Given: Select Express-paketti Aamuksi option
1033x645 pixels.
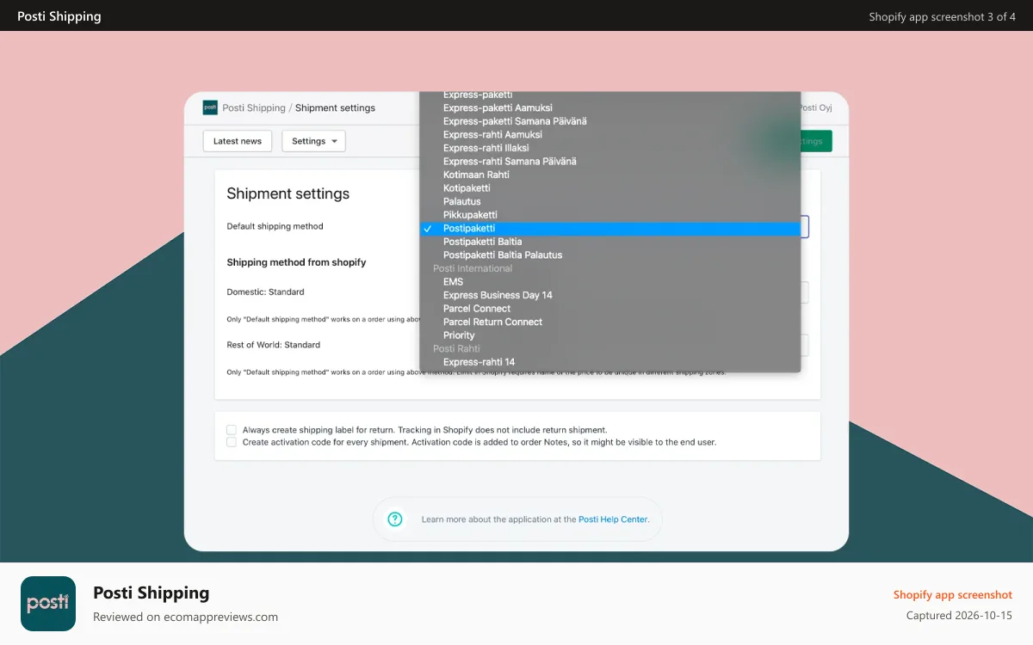Looking at the screenshot, I should [x=609, y=107].
